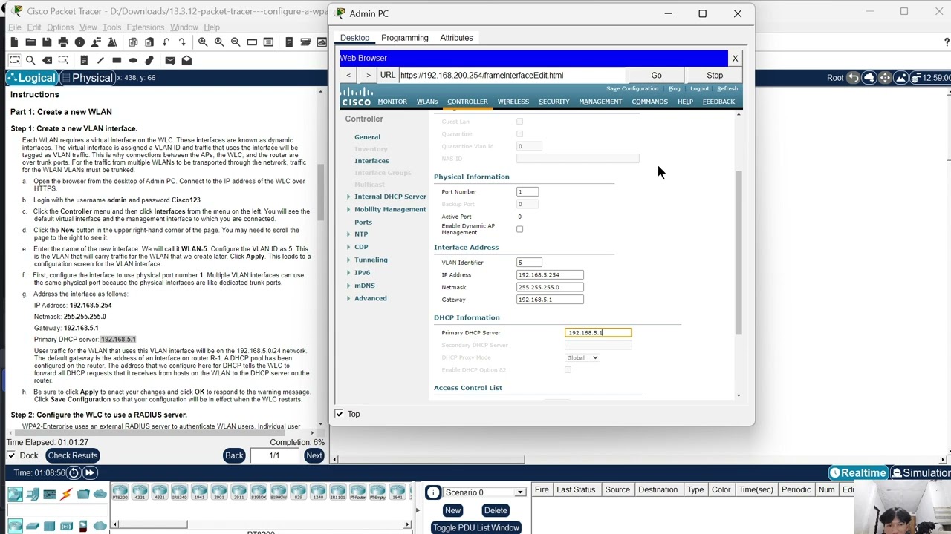Select the Inspect magnifier tool
The height and width of the screenshot is (534, 951).
coord(30,60)
